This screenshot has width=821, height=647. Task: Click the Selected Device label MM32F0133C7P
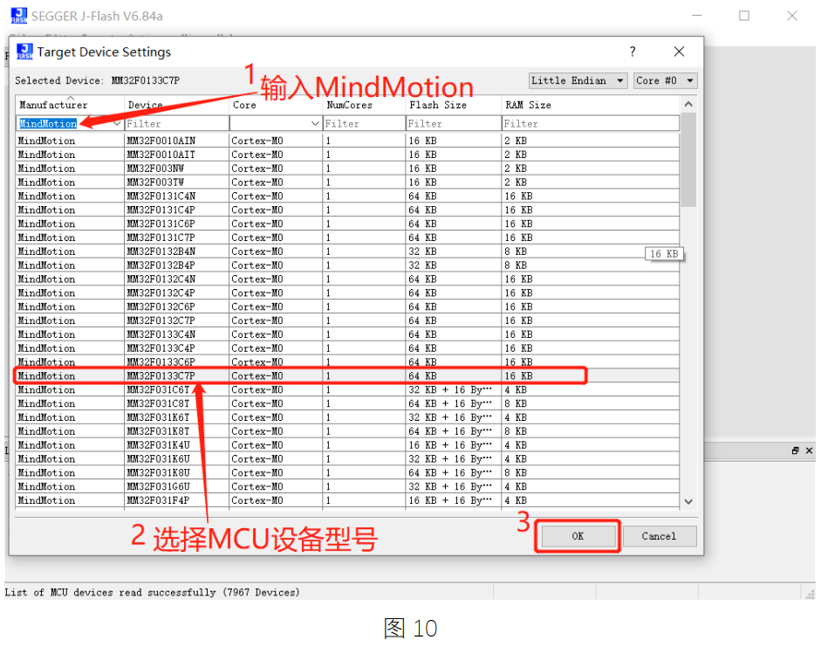pyautogui.click(x=145, y=80)
